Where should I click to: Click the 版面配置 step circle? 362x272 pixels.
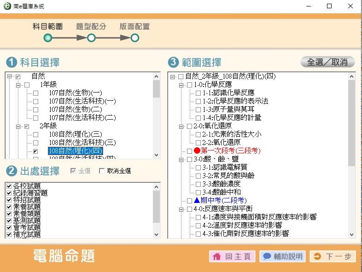pos(134,38)
